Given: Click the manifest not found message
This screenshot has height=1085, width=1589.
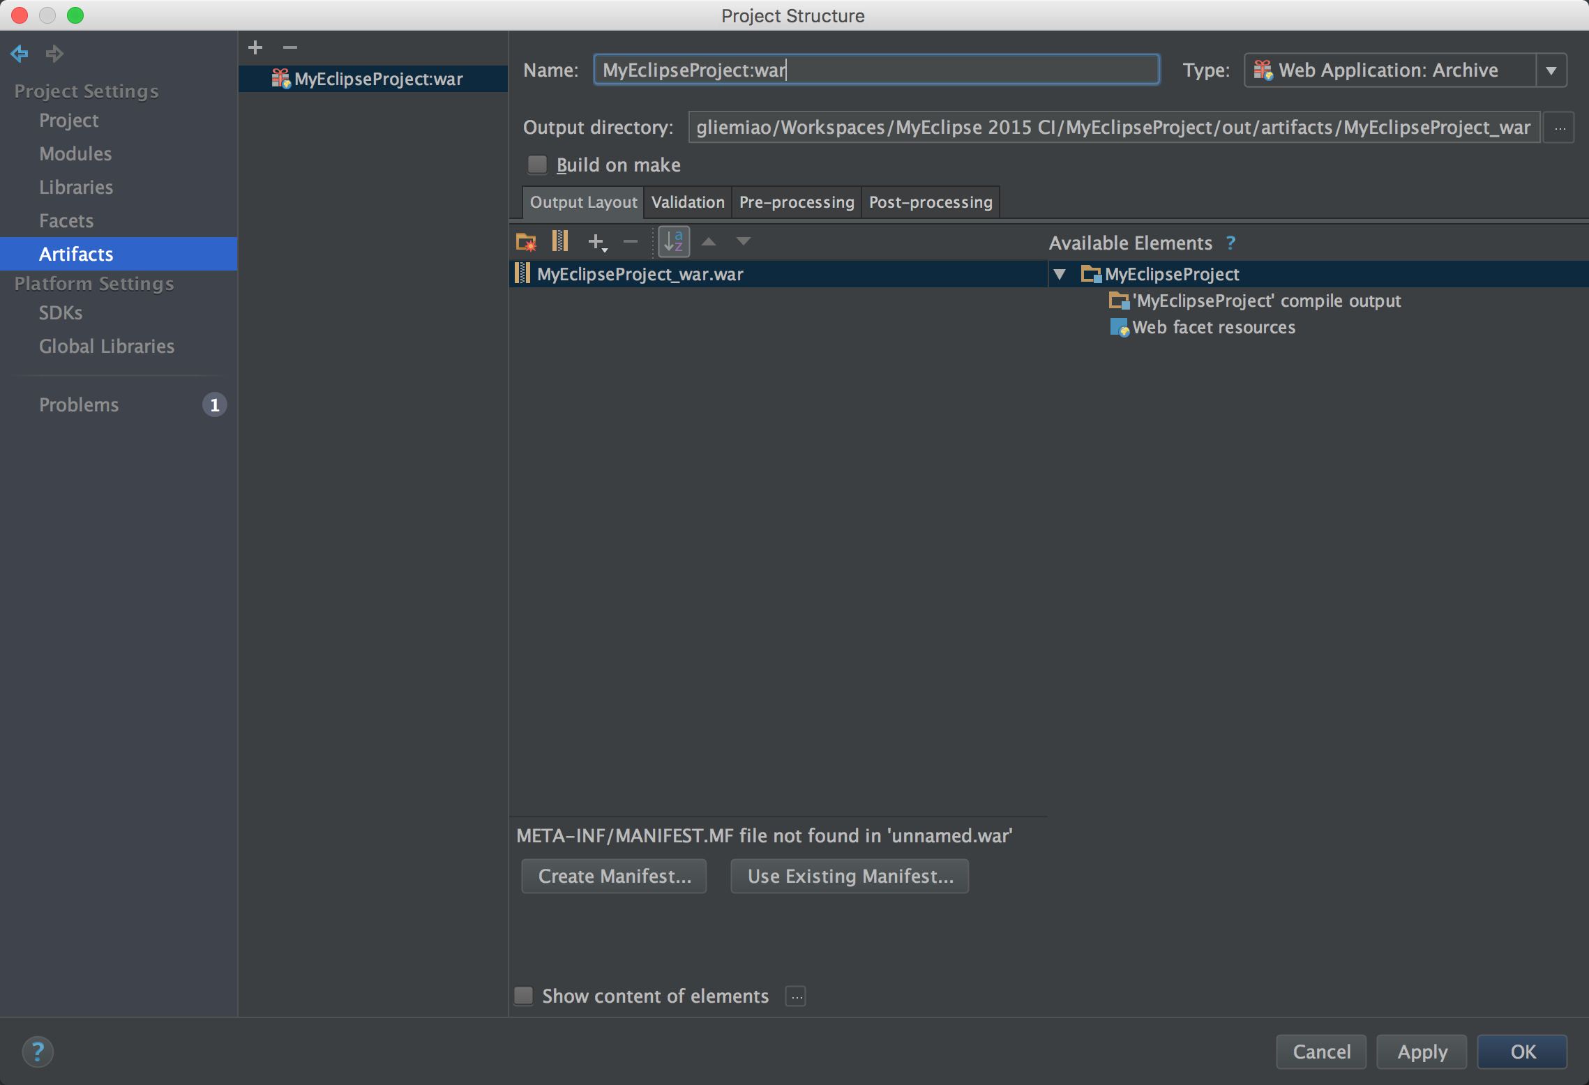Looking at the screenshot, I should 765,835.
